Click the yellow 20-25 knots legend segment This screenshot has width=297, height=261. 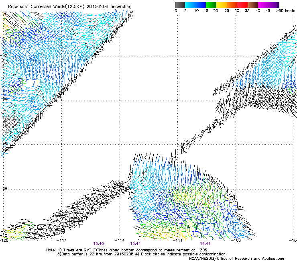click(222, 5)
